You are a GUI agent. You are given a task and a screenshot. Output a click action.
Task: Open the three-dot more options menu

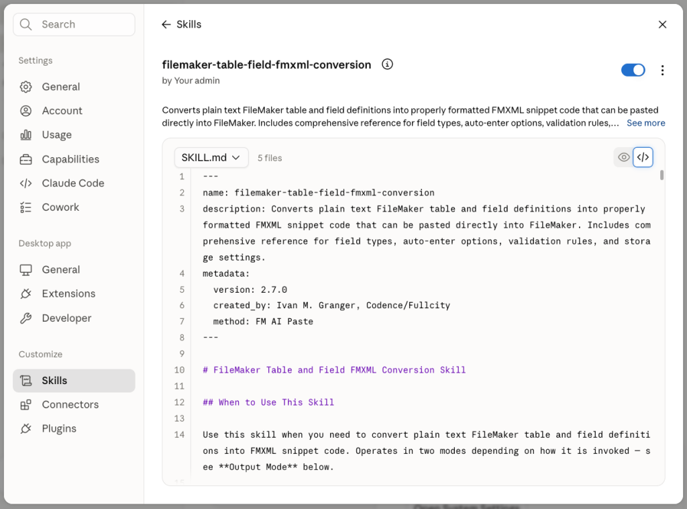point(662,70)
